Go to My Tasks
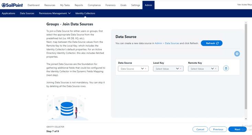This screenshot has height=135, width=252. (65, 5)
